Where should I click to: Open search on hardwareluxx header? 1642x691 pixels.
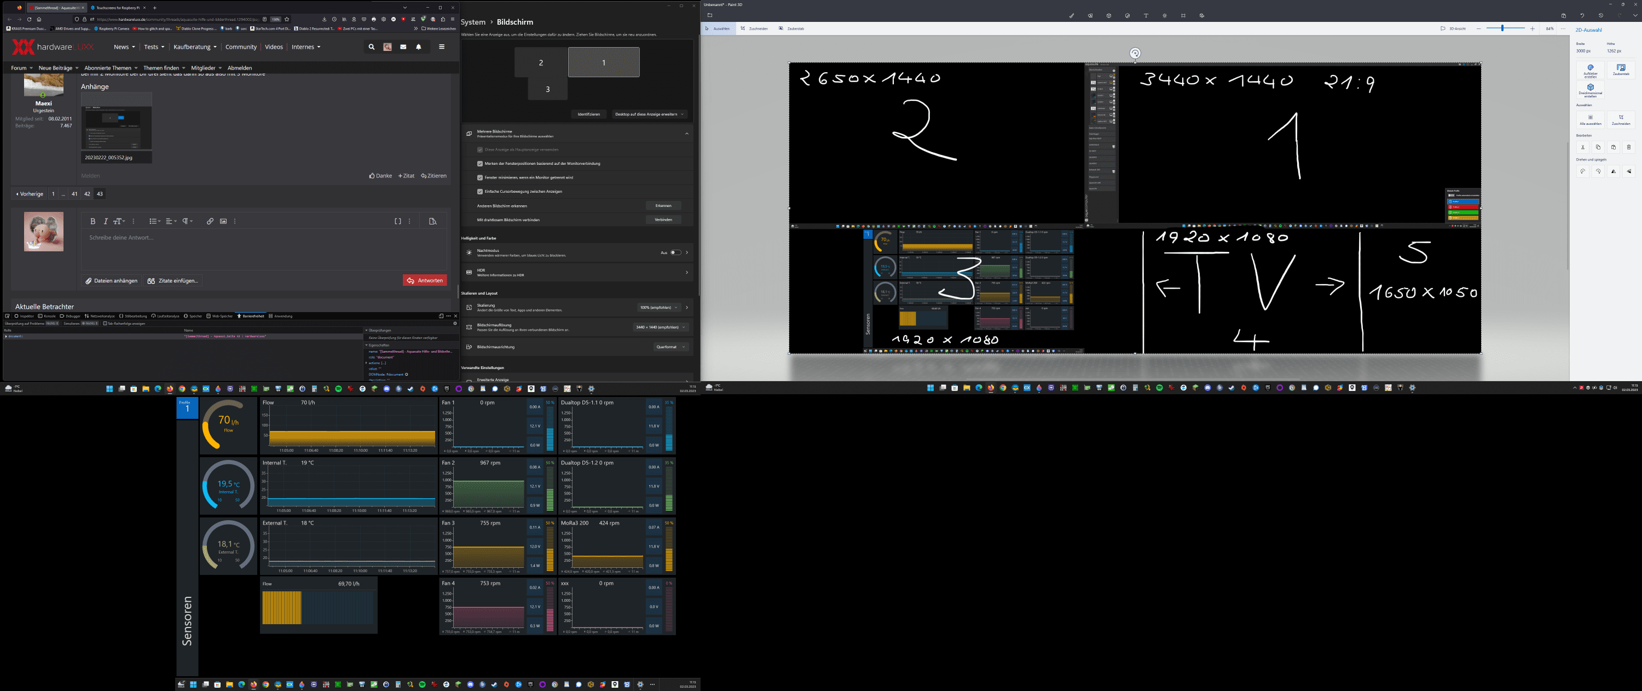point(372,47)
